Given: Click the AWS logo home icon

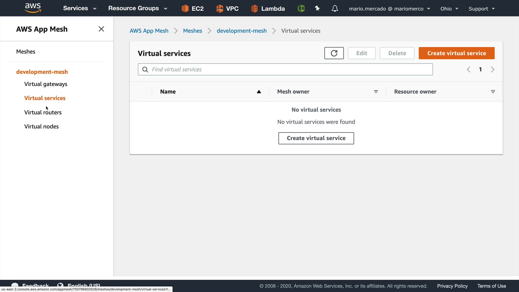Looking at the screenshot, I should [33, 8].
